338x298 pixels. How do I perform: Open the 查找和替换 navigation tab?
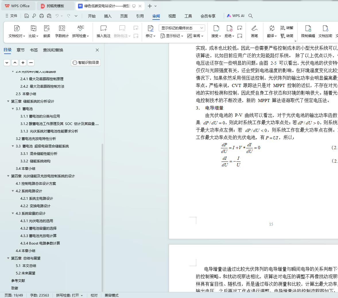pos(53,50)
